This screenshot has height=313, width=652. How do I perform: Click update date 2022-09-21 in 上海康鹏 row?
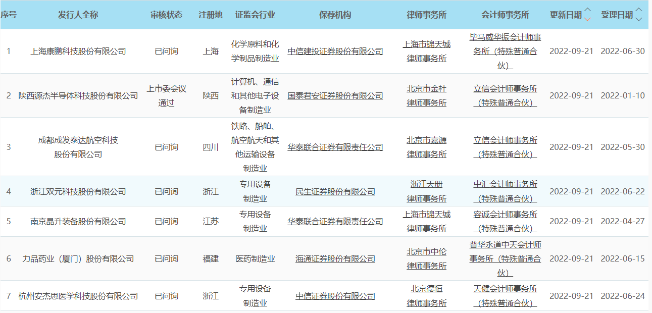point(571,51)
